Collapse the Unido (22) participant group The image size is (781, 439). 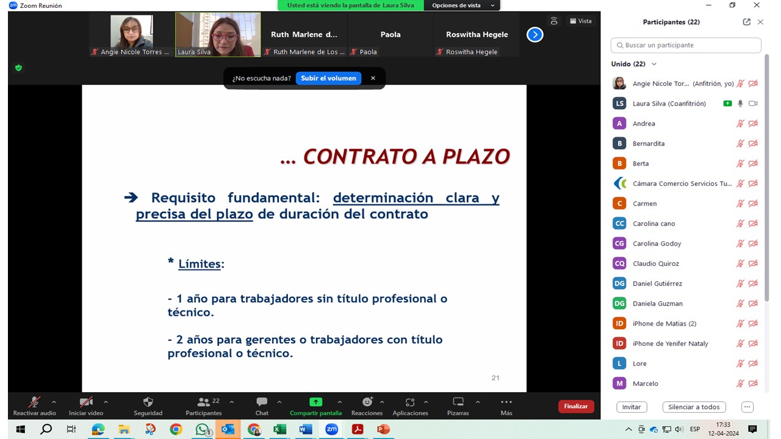click(654, 64)
